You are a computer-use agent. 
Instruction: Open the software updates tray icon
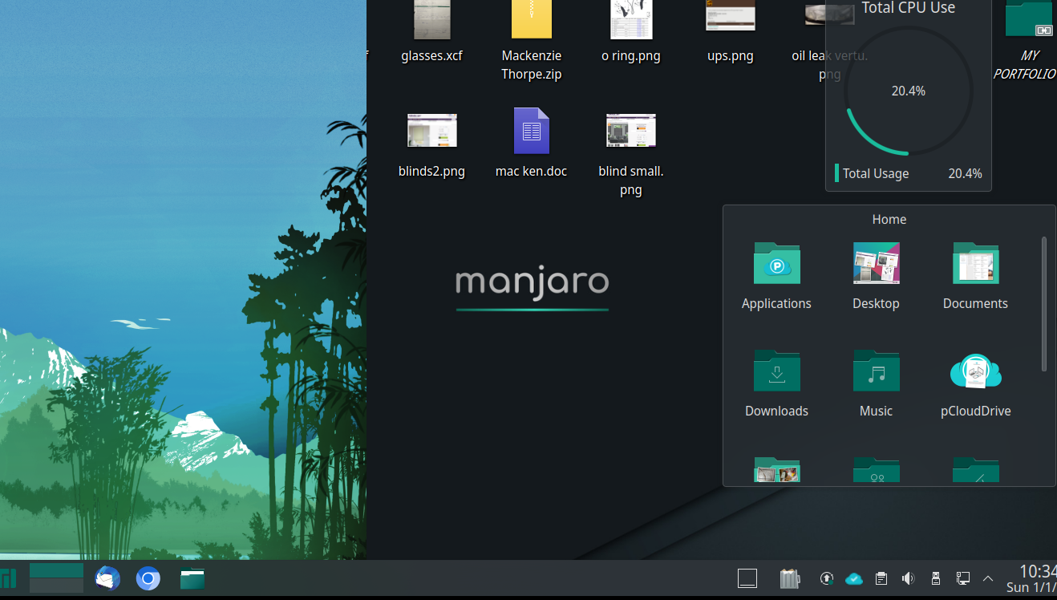827,578
